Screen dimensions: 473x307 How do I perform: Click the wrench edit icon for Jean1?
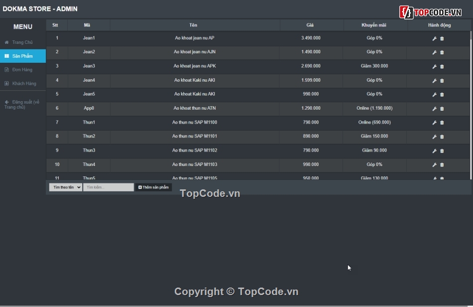pos(434,38)
